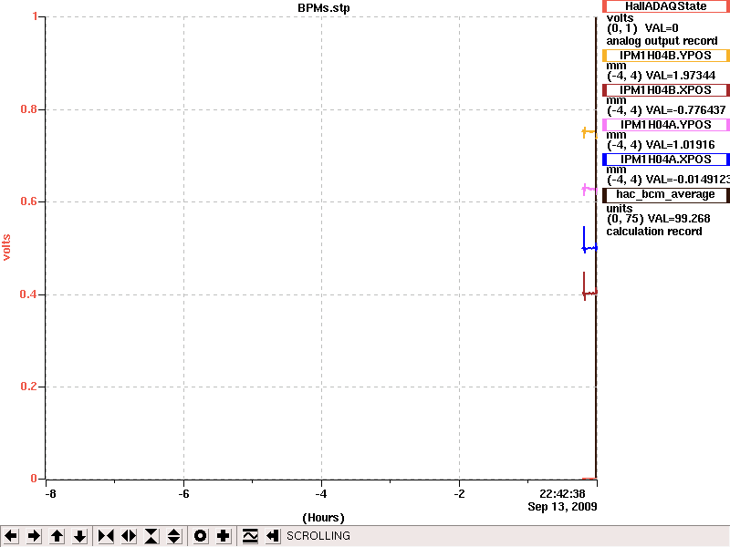Click the return-arrow scroll toolbar button
The width and height of the screenshot is (730, 547).
(273, 536)
